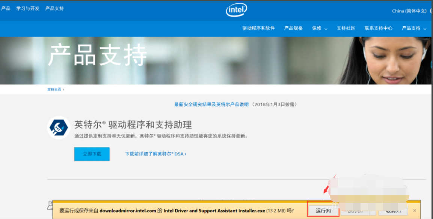Viewport: 433px width, 219px height.
Task: Click the 产品支持 banner heading
Action: tap(97, 55)
